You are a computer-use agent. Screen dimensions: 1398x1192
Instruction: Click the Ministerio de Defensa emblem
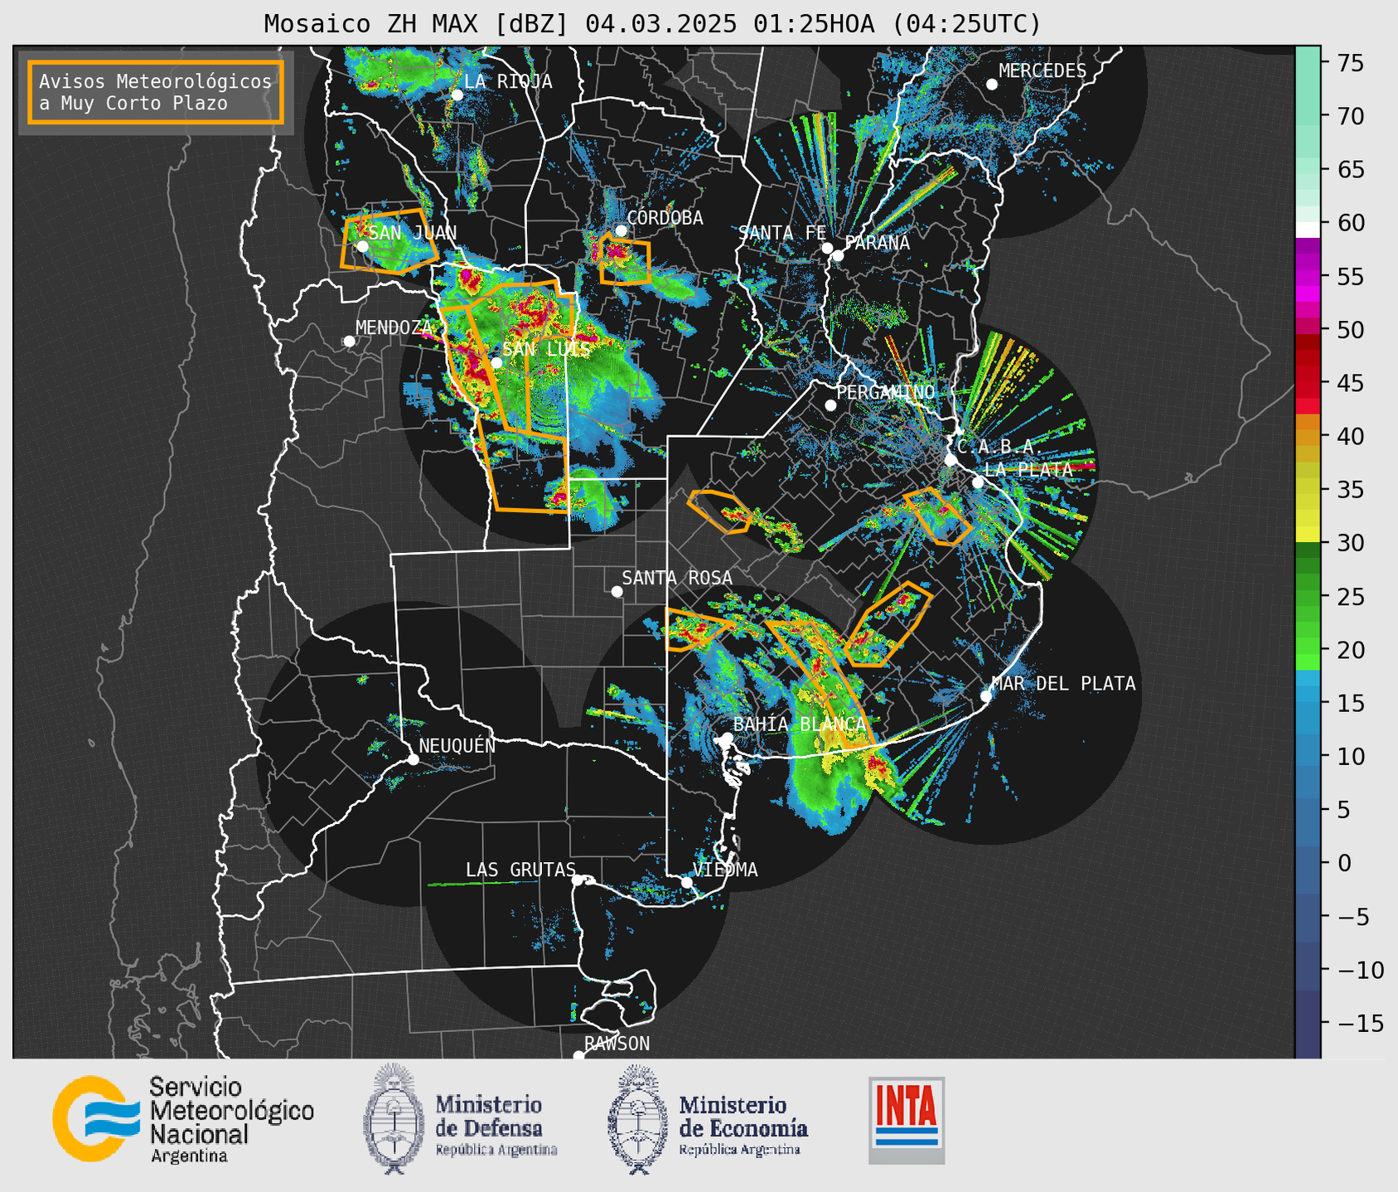pos(394,1118)
